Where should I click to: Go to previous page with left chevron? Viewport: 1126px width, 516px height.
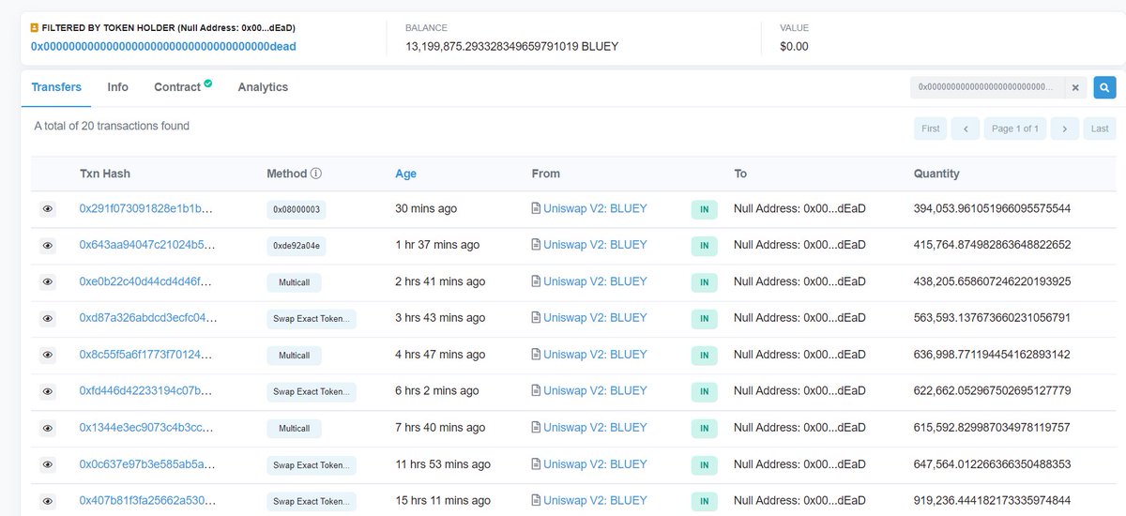[966, 129]
